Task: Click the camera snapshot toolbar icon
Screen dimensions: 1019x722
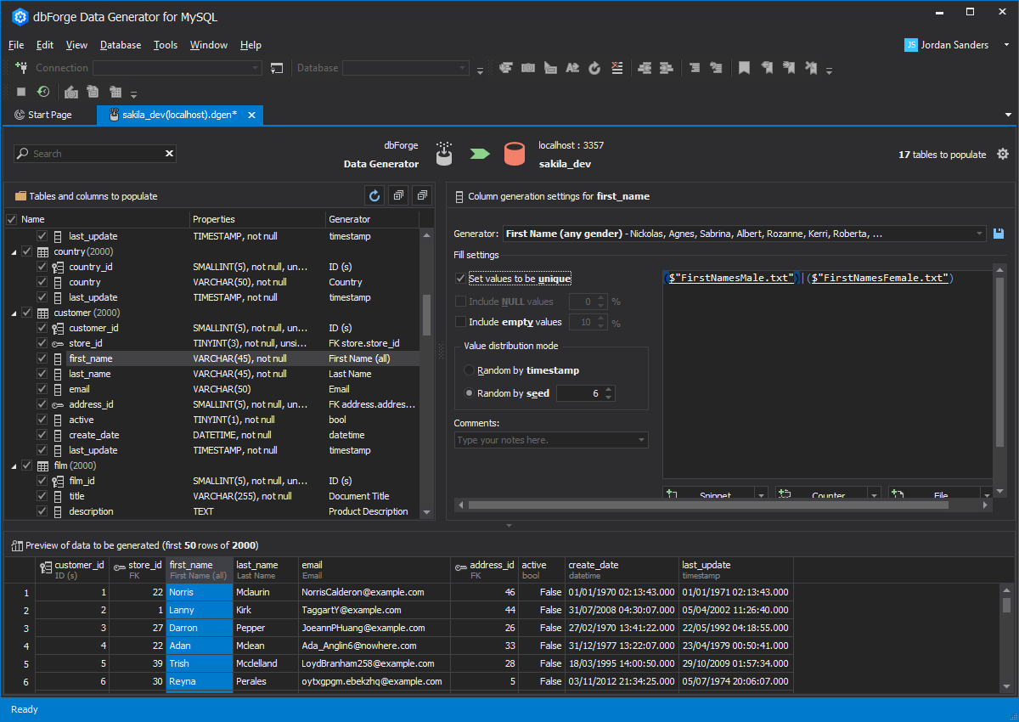Action: [528, 68]
